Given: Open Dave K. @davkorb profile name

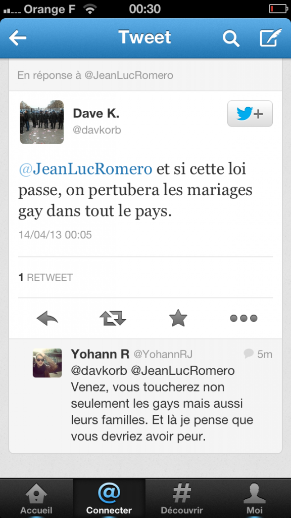Looking at the screenshot, I should [97, 121].
